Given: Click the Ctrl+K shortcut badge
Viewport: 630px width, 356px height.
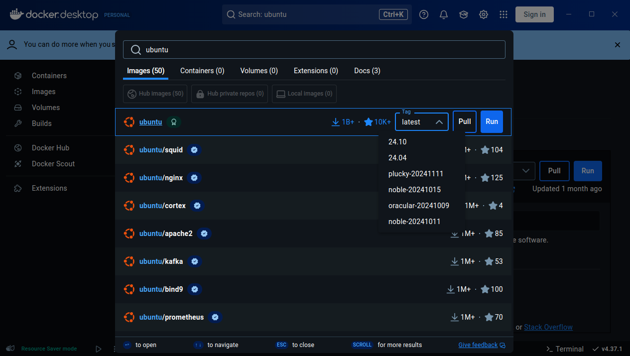Looking at the screenshot, I should click(x=393, y=14).
